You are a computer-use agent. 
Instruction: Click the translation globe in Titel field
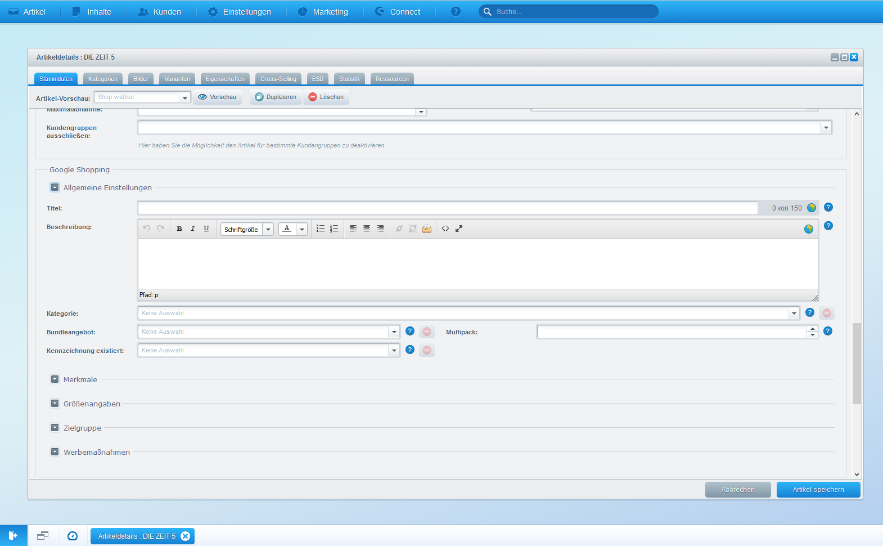pyautogui.click(x=812, y=208)
